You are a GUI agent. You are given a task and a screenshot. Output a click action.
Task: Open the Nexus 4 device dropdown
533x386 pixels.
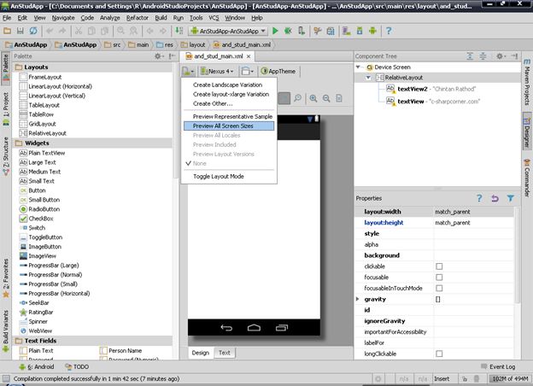[217, 72]
